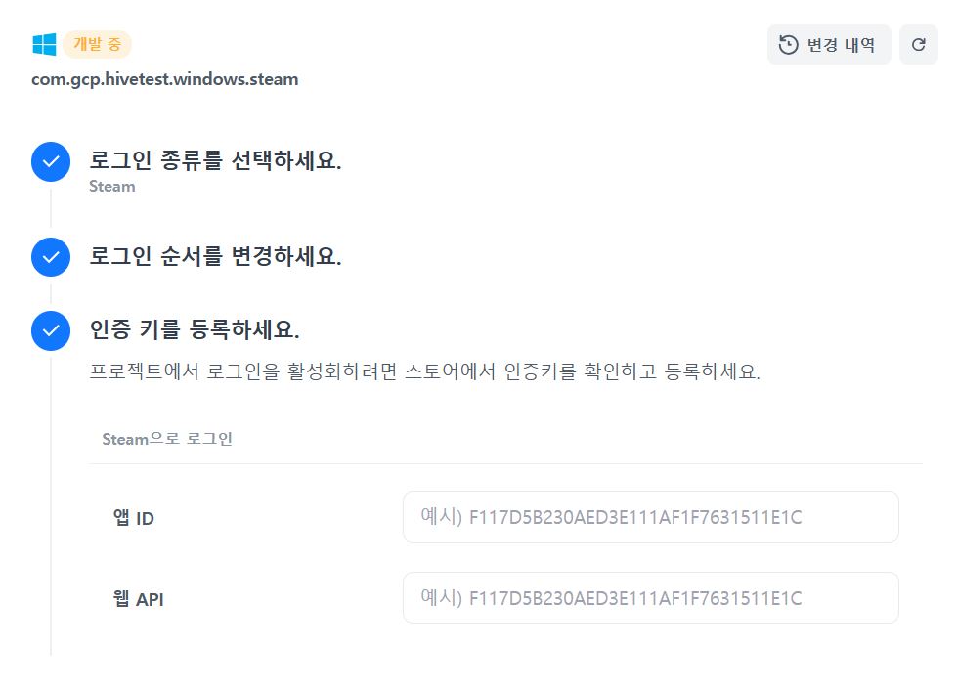Click the clock history icon

(x=788, y=45)
